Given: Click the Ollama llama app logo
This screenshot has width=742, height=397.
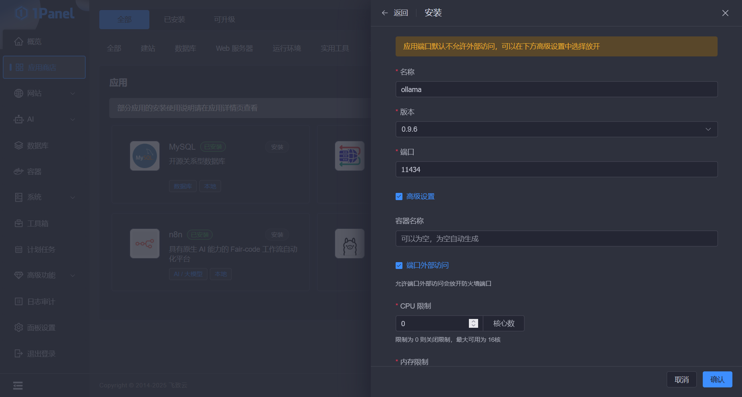Looking at the screenshot, I should (x=350, y=243).
